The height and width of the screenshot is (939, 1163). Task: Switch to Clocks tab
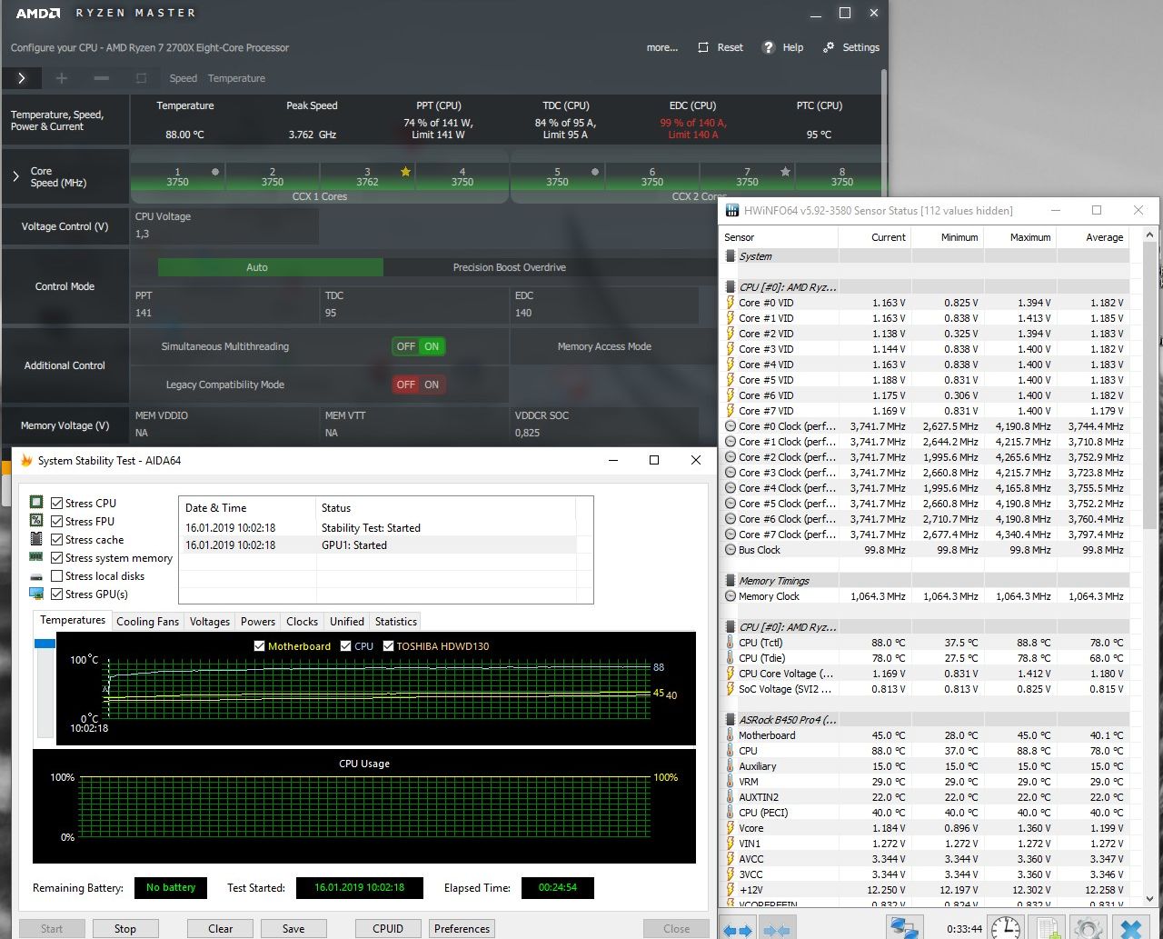tap(303, 622)
